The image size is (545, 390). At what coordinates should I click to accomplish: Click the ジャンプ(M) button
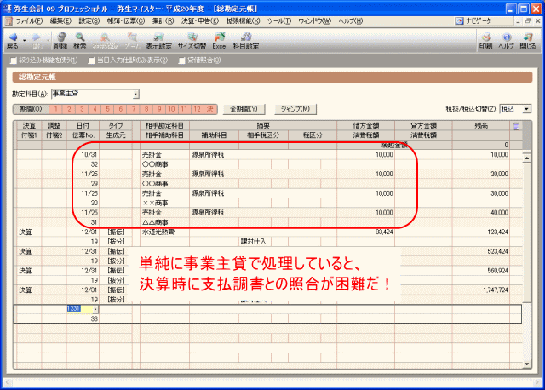[x=295, y=109]
